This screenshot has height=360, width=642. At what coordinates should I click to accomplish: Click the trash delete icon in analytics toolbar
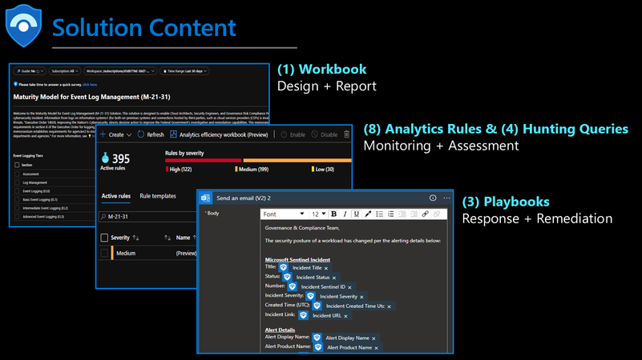347,134
